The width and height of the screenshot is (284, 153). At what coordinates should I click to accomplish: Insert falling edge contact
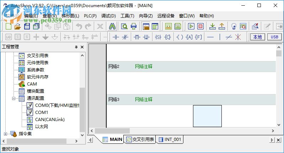click(146, 37)
